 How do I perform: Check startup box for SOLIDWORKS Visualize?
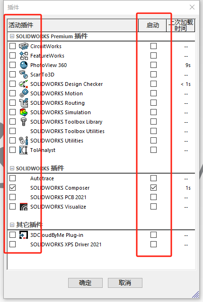coord(154,207)
